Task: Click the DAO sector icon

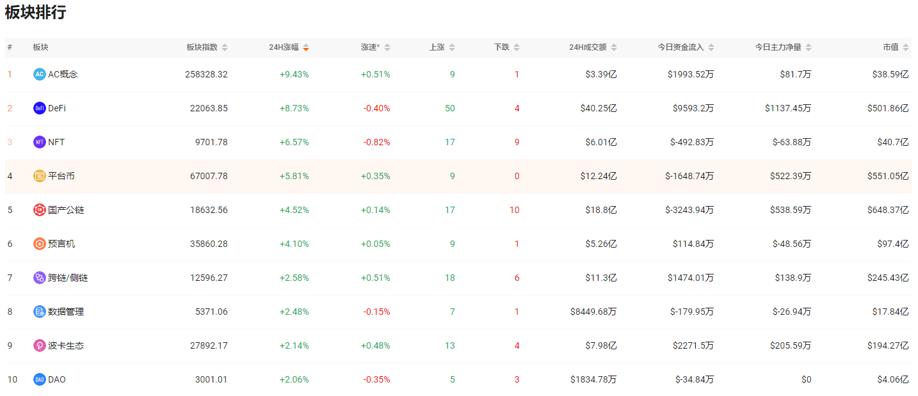Action: 40,379
